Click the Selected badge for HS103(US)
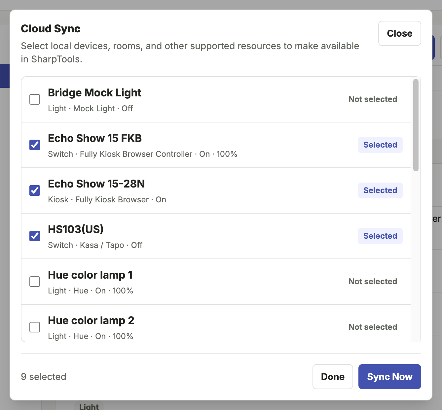This screenshot has height=410, width=442. coord(380,236)
